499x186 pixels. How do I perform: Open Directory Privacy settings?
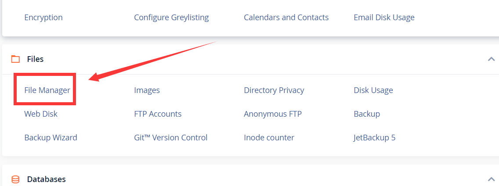click(x=274, y=90)
